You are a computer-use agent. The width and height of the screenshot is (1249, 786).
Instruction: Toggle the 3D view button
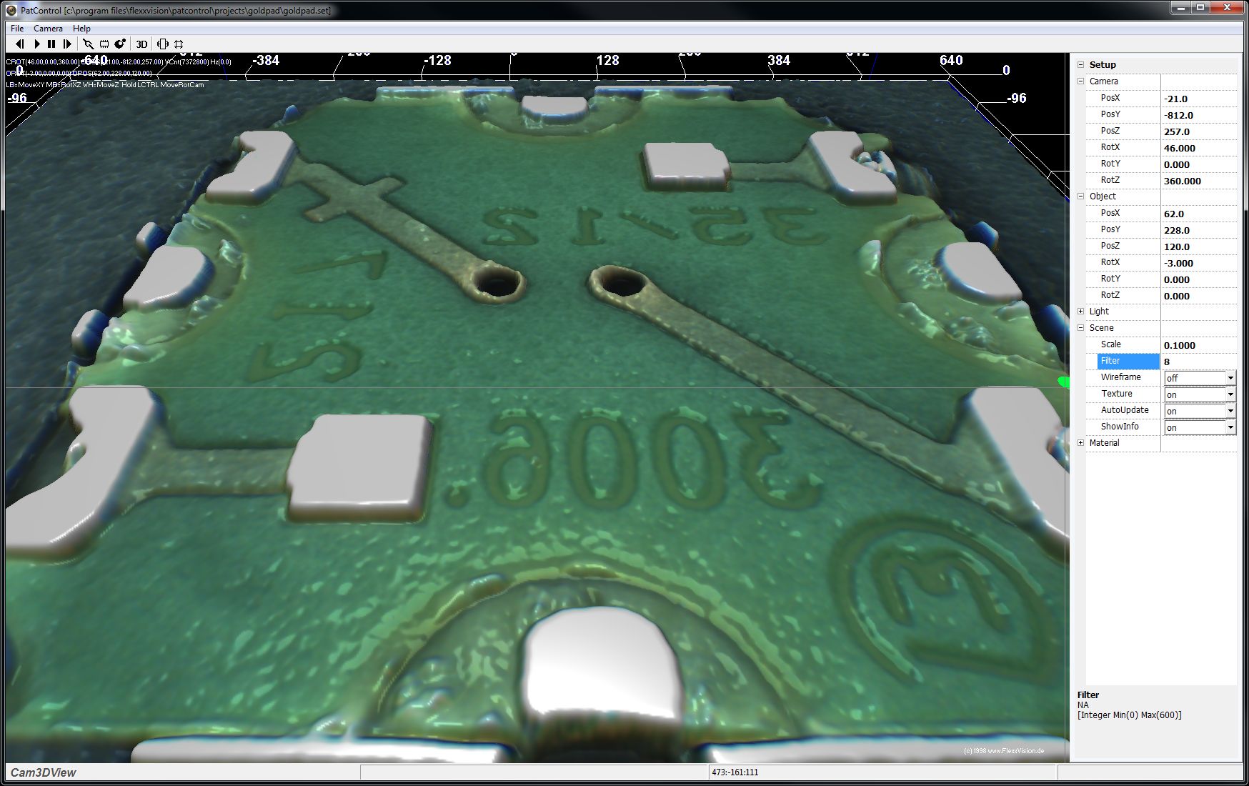[141, 44]
